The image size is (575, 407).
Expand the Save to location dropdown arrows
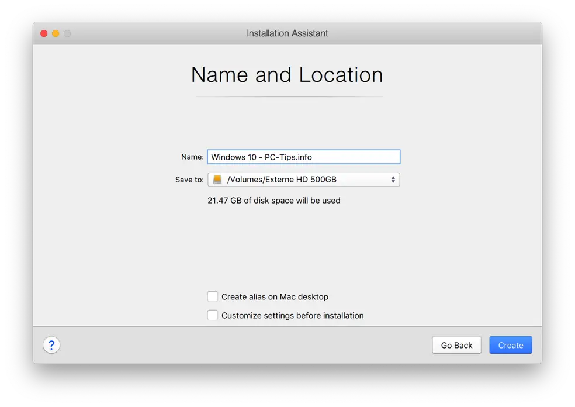[393, 180]
